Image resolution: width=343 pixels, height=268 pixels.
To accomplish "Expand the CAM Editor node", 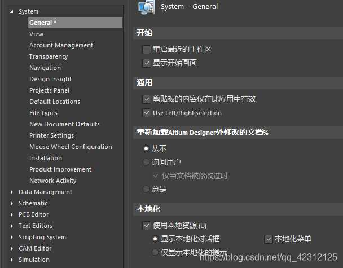I will tap(12, 248).
